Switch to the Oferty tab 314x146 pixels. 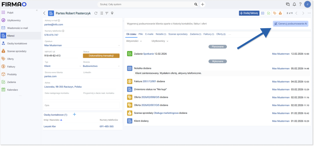[220, 34]
